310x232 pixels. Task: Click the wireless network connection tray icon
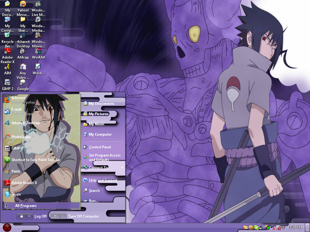pyautogui.click(x=262, y=227)
